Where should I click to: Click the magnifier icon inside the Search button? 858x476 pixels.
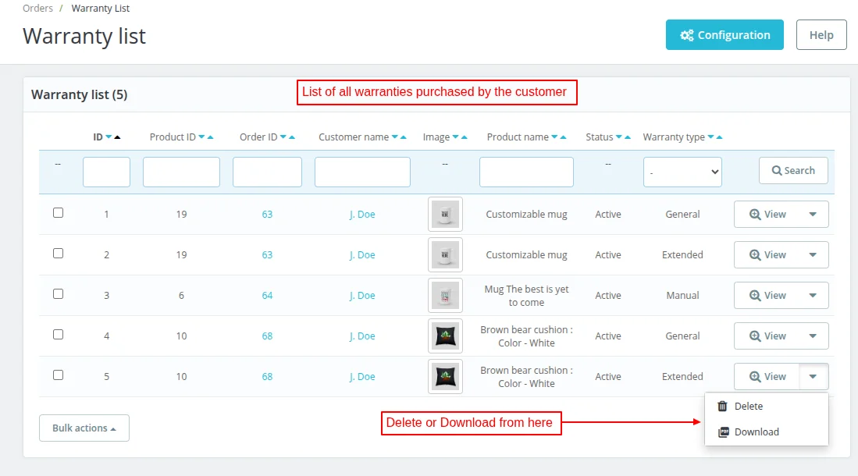778,170
